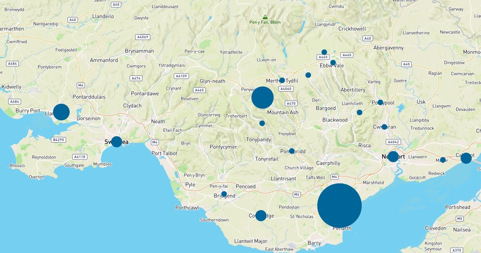Click the Glyn-neath label
This screenshot has height=253, width=481.
tap(213, 81)
